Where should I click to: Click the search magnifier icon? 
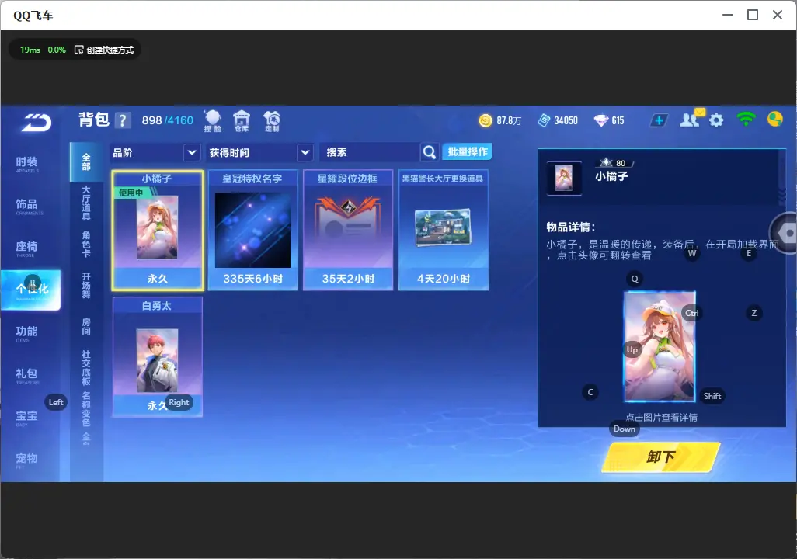430,152
